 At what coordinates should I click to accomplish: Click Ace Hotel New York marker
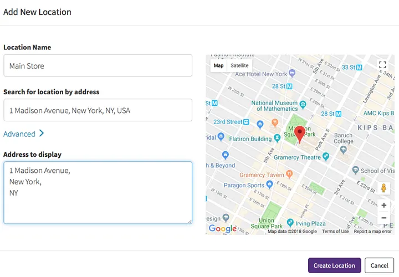point(292,73)
